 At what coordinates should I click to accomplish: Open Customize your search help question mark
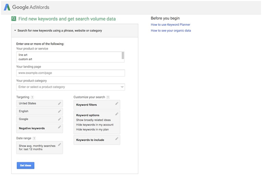(108, 97)
